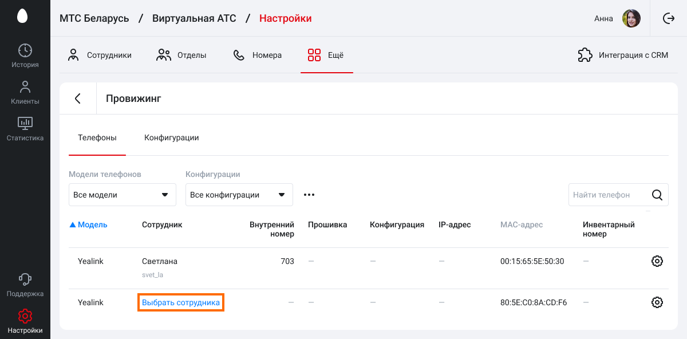Screen dimensions: 687x339
Task: Click the Выбрать сотрудника link
Action: click(x=181, y=302)
